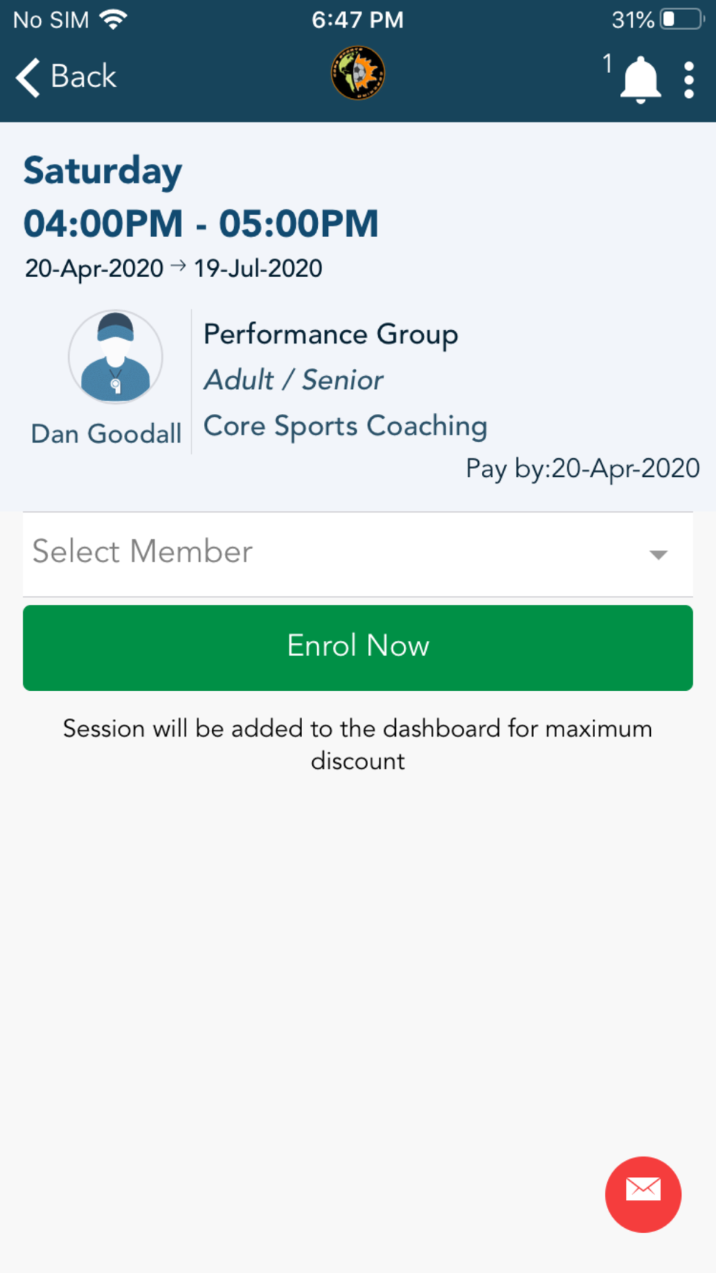This screenshot has width=716, height=1273.
Task: Tap the Core Sports Coaching label
Action: (345, 426)
